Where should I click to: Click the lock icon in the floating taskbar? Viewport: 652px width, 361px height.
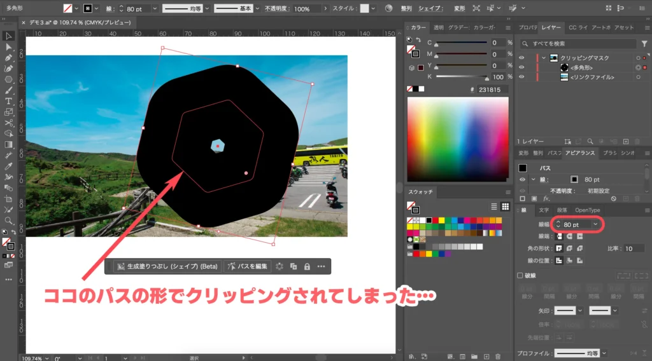click(307, 266)
